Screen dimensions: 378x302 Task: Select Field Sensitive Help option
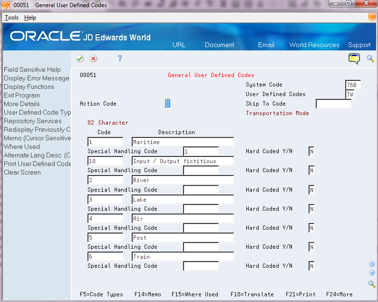point(32,70)
